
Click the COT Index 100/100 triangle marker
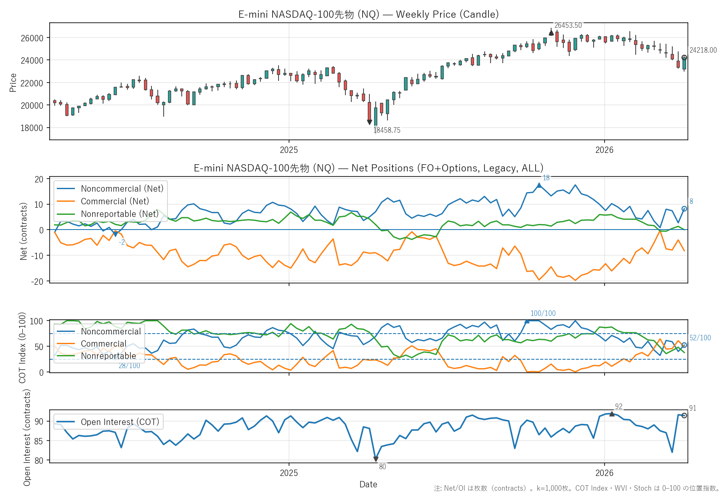(x=527, y=321)
